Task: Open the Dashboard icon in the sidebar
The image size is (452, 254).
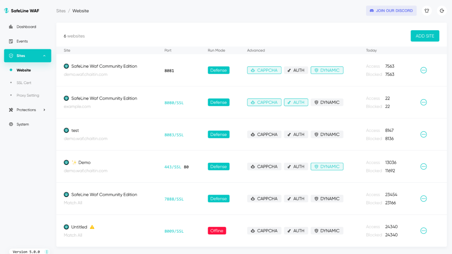Action: [11, 27]
